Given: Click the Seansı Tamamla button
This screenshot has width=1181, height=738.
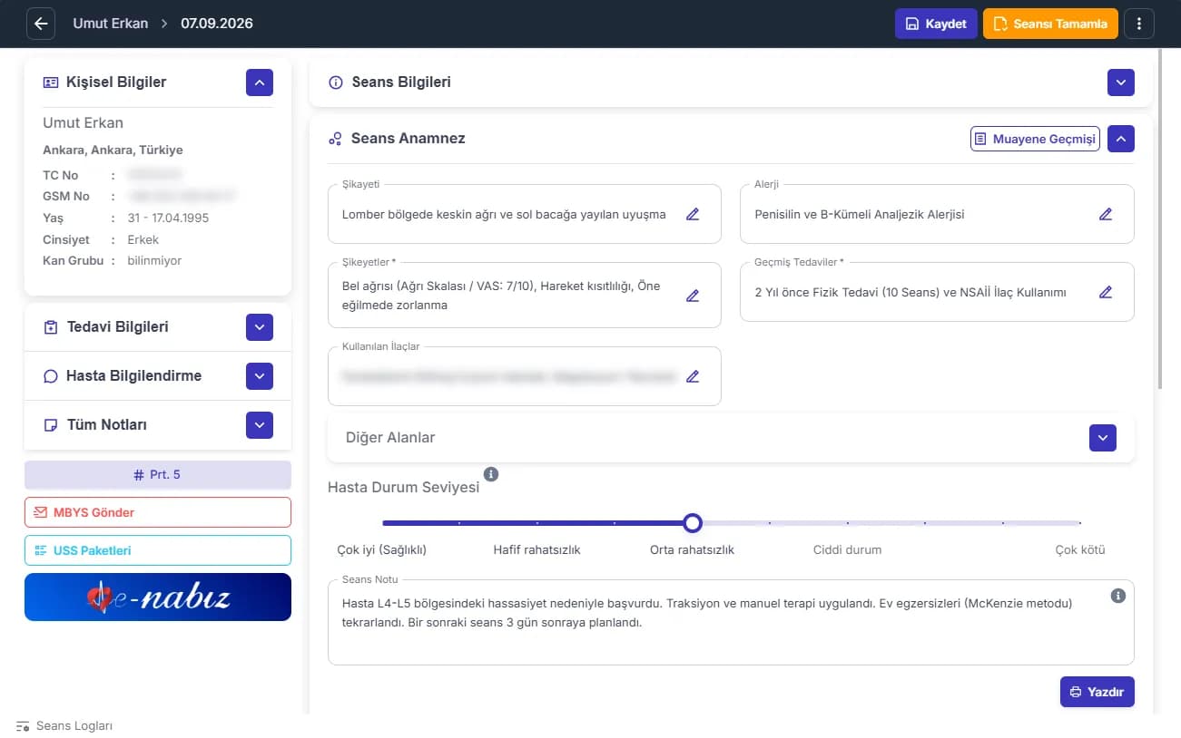Looking at the screenshot, I should (1050, 24).
